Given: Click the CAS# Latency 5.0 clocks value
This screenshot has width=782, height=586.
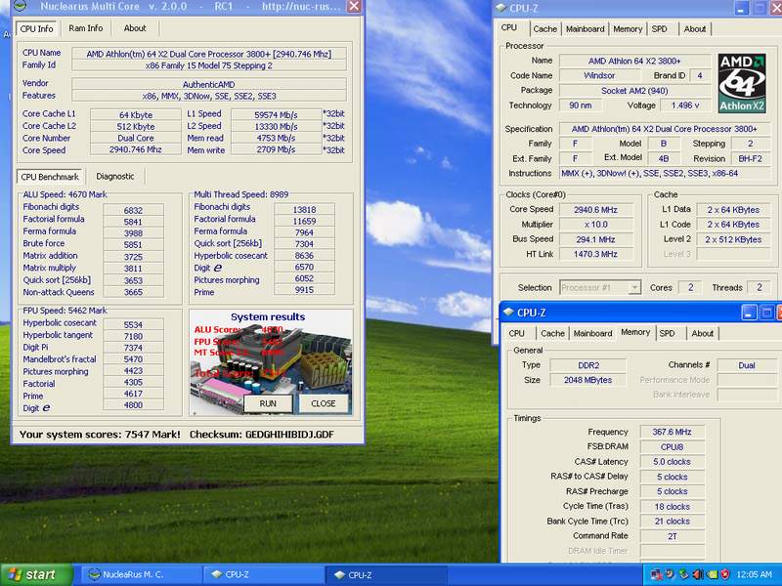Looking at the screenshot, I should coord(672,462).
